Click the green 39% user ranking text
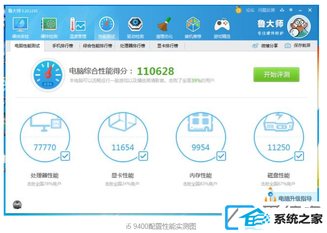The height and width of the screenshot is (233, 327). 196,81
